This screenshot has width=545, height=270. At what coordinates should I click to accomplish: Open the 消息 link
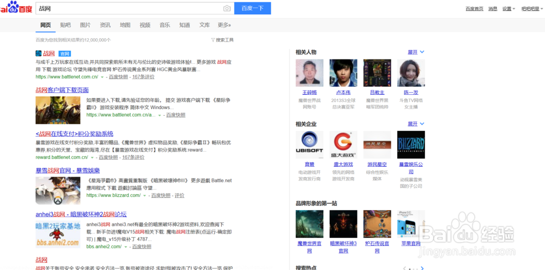493,9
